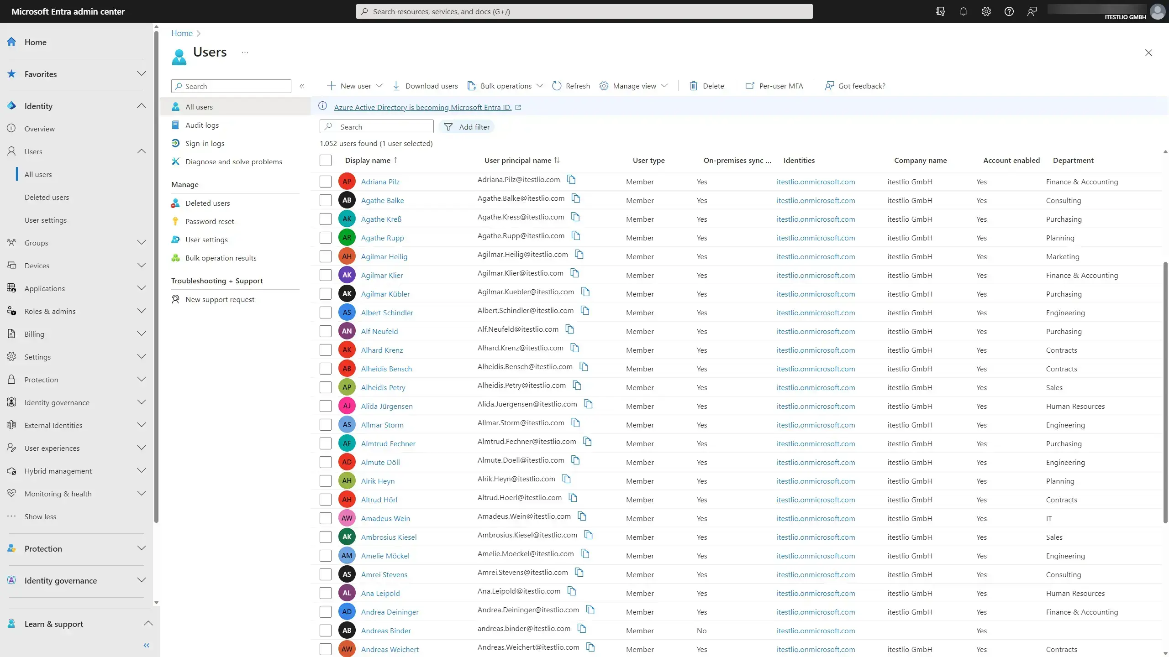Click the account avatar in top right
1169x657 pixels.
click(x=1158, y=11)
